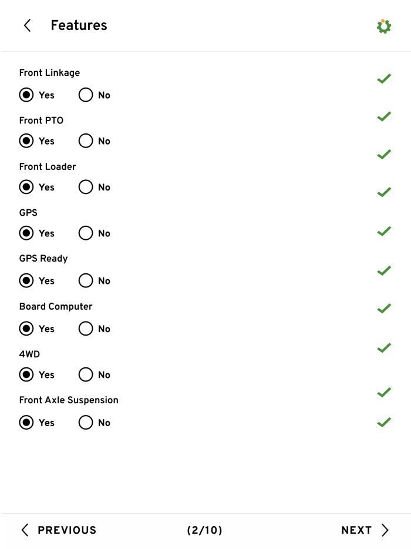
Task: Proceed with the NEXT button
Action: [356, 530]
